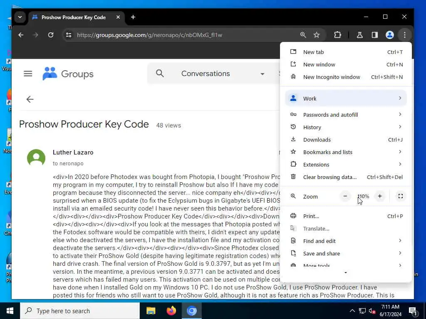Click the zoom magnifier icon in address bar
The height and width of the screenshot is (319, 426).
click(x=303, y=35)
